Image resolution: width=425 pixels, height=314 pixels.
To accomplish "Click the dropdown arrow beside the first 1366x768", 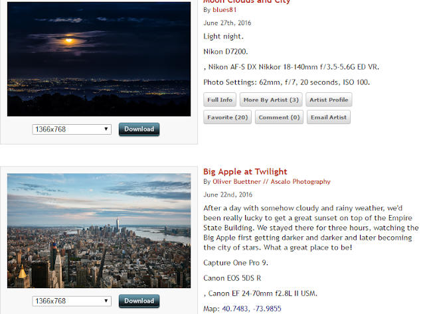I will pyautogui.click(x=106, y=129).
